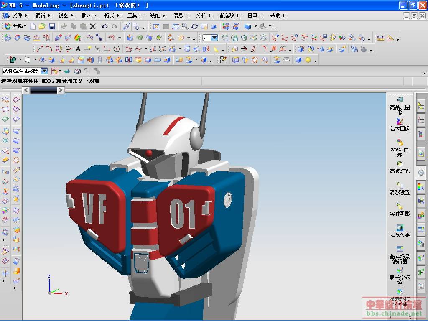Toggle 实时阴影 real-time shadows
The width and height of the screenshot is (428, 321).
point(400,210)
